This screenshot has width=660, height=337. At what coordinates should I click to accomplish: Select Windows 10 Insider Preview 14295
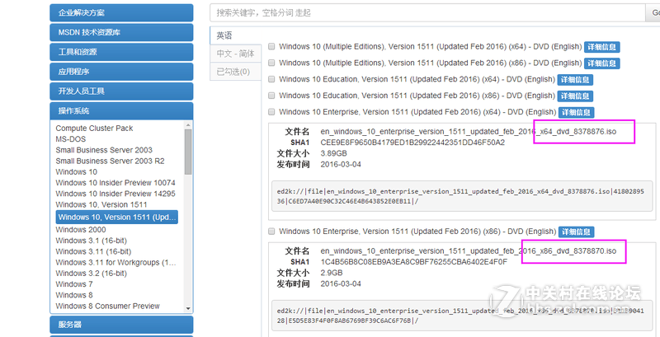pos(115,194)
